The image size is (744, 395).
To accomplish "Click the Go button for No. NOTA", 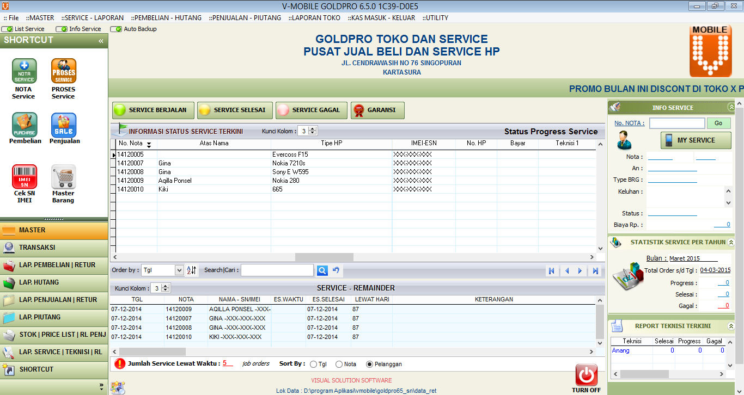I will coord(718,123).
